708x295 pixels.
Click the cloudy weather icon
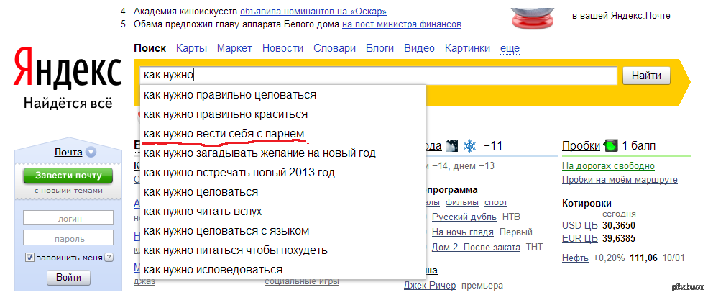(x=452, y=146)
